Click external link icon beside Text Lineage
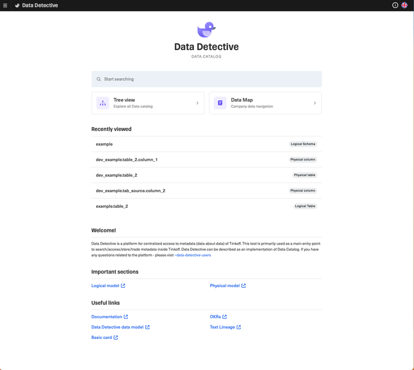414x370 pixels. pos(239,327)
